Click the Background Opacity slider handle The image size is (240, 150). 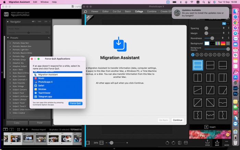tap(228, 49)
